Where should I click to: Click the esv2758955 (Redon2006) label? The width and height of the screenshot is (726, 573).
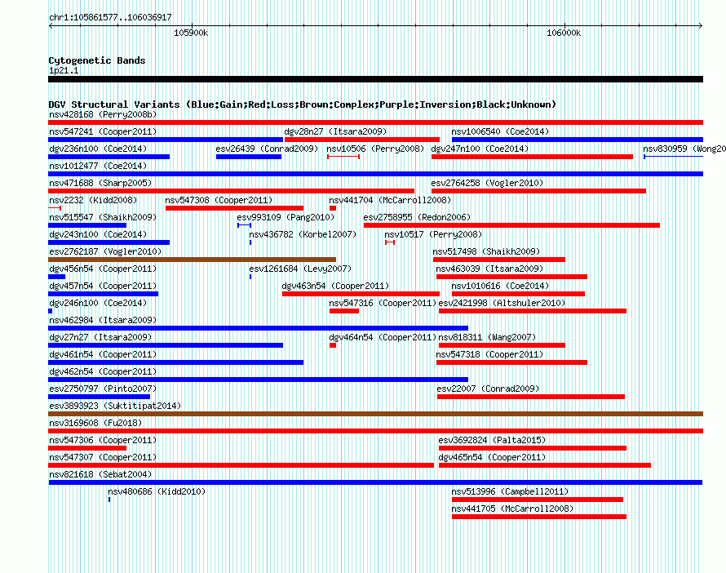tap(417, 217)
